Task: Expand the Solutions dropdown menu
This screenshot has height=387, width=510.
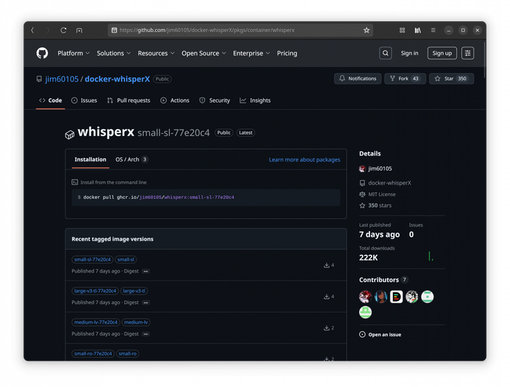Action: (x=114, y=53)
